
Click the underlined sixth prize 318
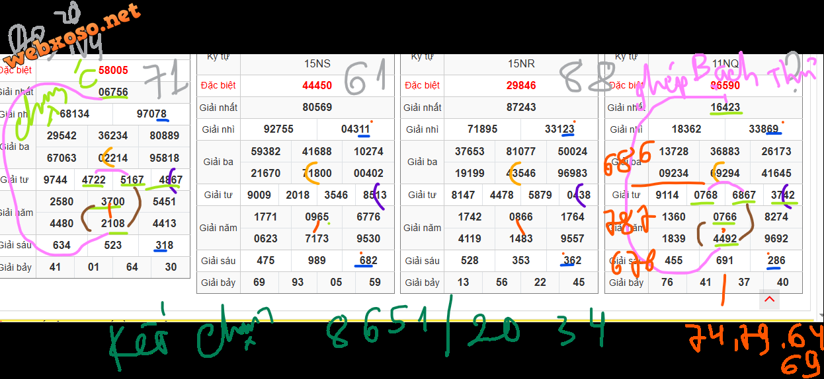coord(164,245)
